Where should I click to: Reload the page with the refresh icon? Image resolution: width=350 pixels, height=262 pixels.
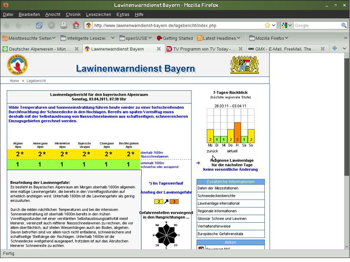[x=39, y=25]
